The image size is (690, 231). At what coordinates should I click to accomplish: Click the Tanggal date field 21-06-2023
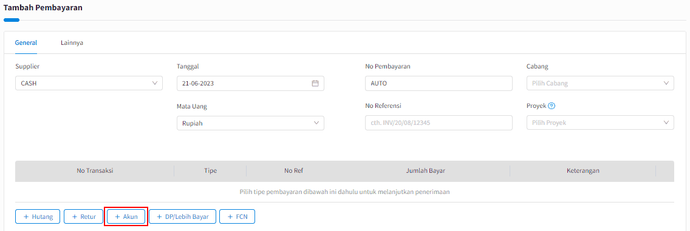click(x=250, y=84)
